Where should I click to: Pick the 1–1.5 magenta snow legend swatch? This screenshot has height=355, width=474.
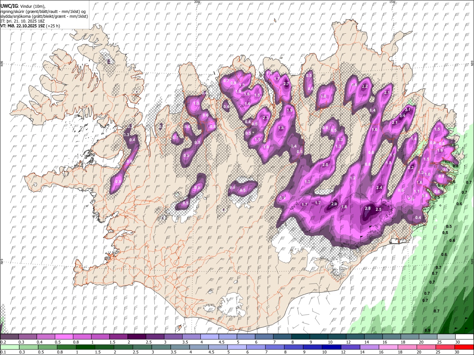100,337
